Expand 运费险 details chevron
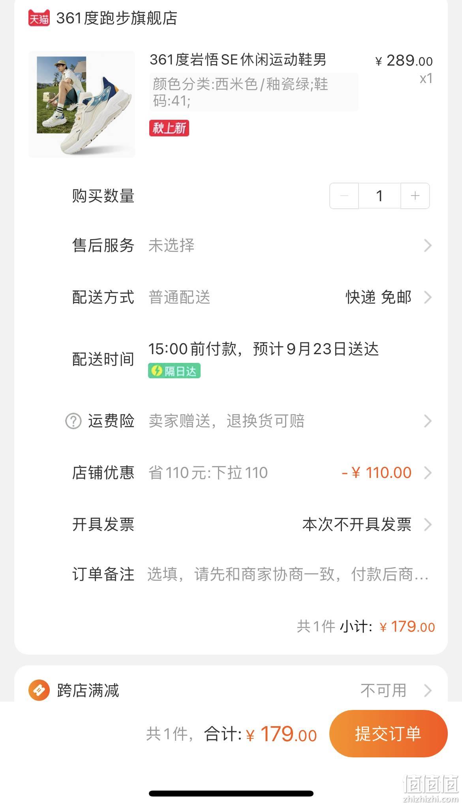The width and height of the screenshot is (462, 806). [428, 421]
